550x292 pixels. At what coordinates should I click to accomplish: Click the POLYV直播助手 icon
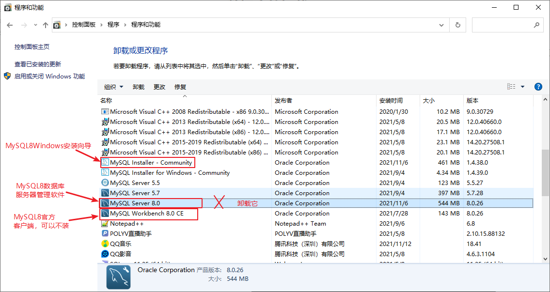[x=105, y=233]
